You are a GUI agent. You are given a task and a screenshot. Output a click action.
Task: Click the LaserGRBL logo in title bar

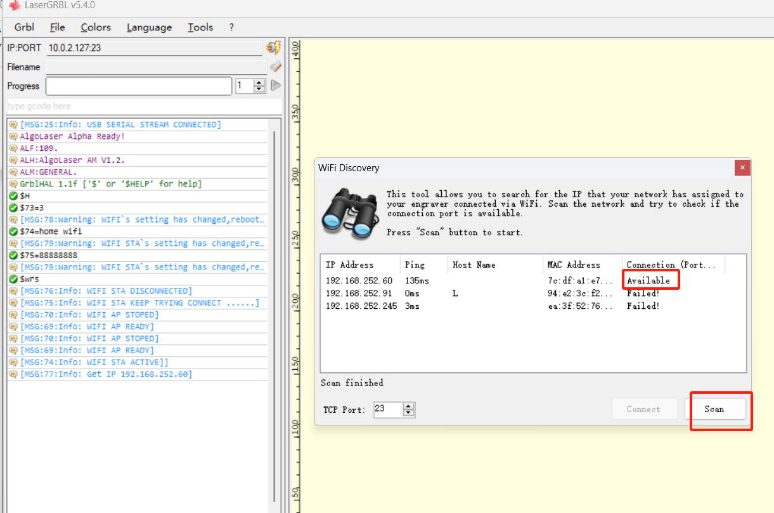[x=15, y=5]
